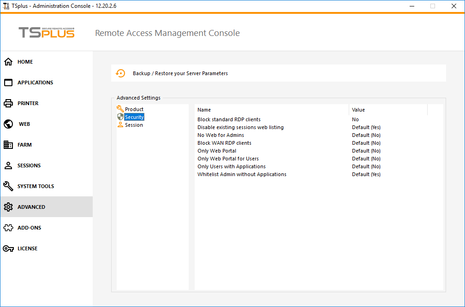Click the SESSIONS label in sidebar
465x307 pixels.
pyautogui.click(x=29, y=165)
